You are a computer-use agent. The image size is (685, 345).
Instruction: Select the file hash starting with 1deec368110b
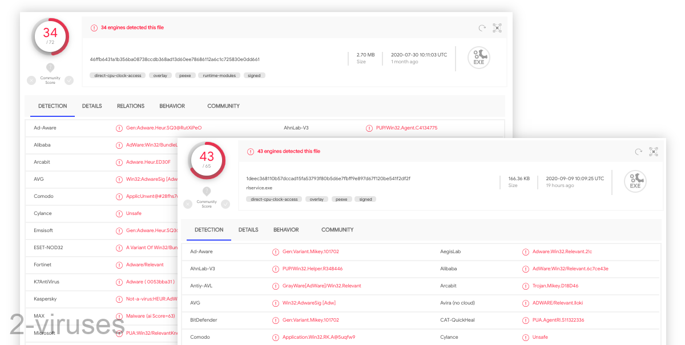(x=328, y=178)
